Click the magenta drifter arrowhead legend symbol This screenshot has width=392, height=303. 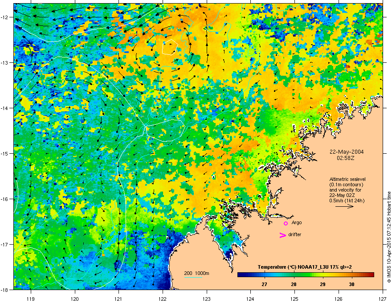(283, 235)
